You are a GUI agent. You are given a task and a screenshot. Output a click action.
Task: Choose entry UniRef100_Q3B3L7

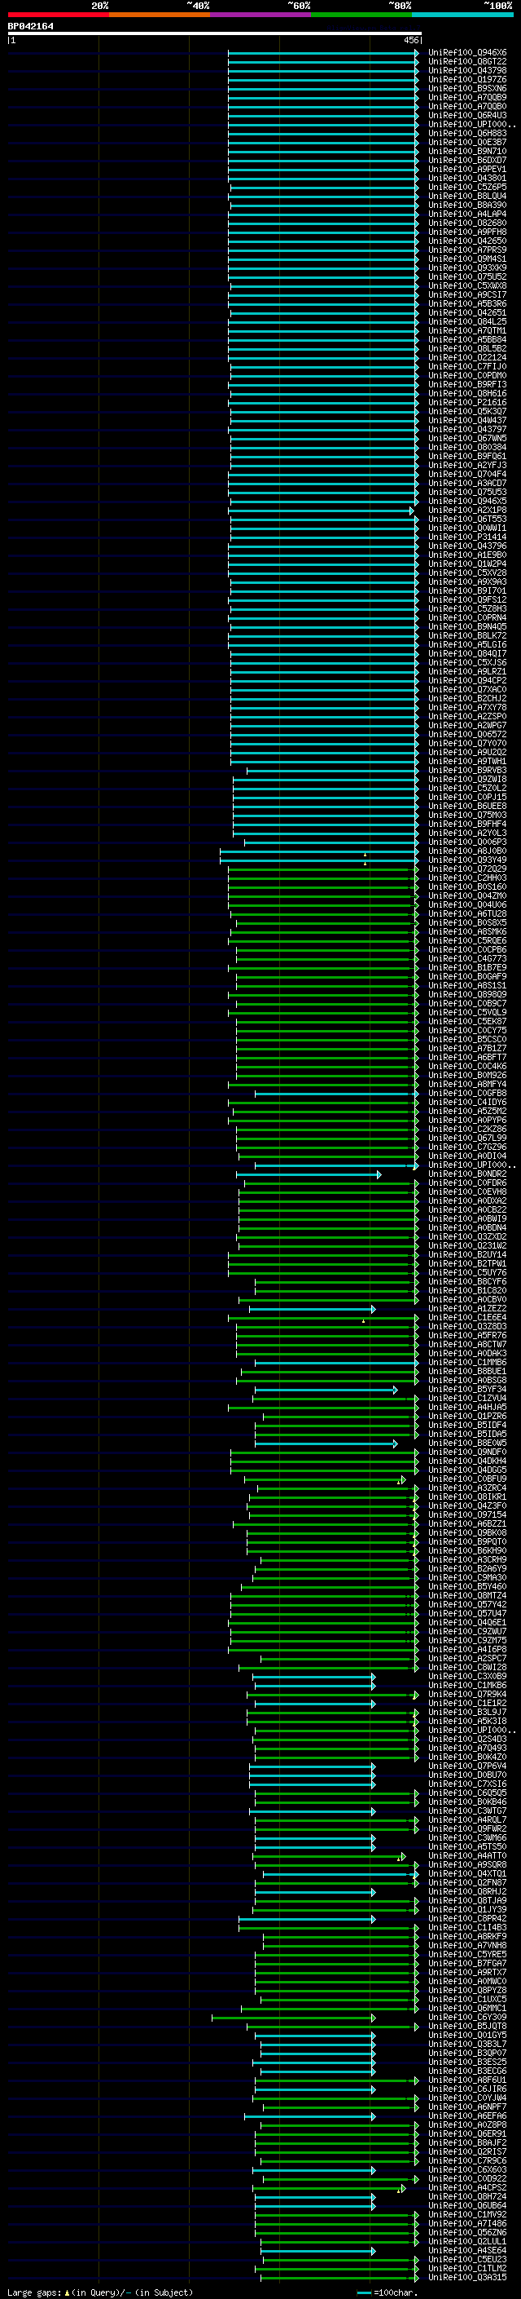click(x=466, y=2044)
